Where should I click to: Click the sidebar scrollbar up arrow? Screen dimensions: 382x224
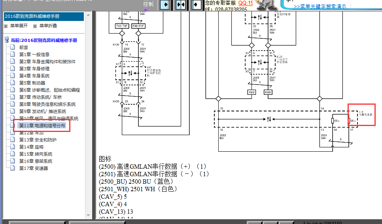pos(89,15)
